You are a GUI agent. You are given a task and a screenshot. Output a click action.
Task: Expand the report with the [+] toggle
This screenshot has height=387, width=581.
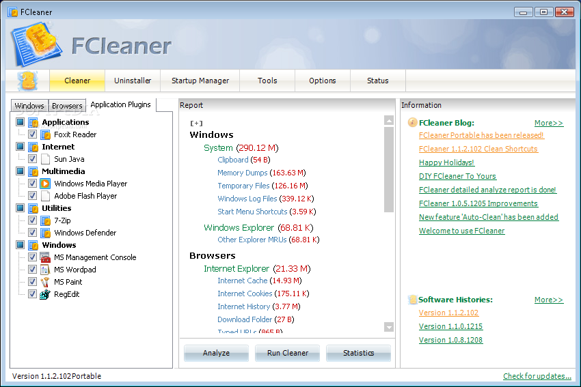tap(196, 124)
